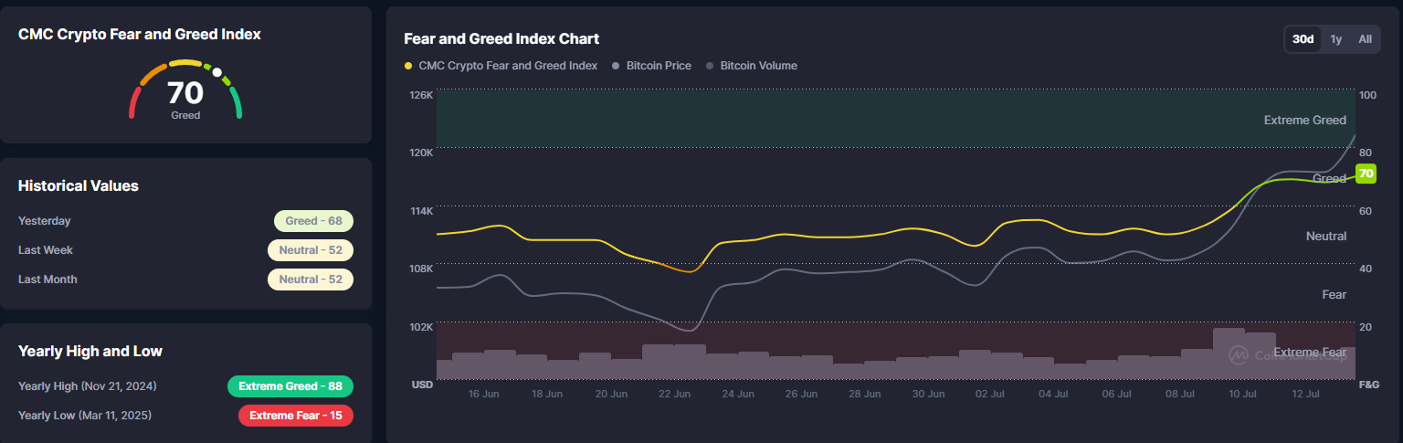The image size is (1403, 443).
Task: Click the 30 Jun date axis label
Action: pyautogui.click(x=928, y=395)
